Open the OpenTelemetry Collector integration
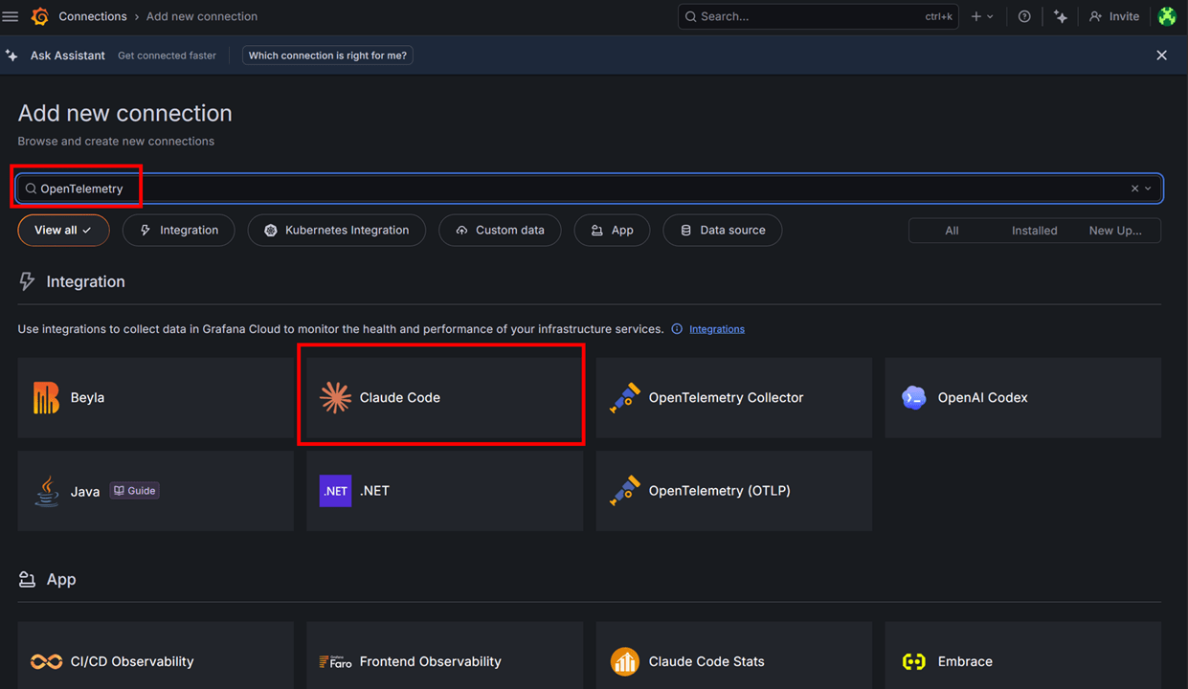This screenshot has width=1188, height=689. coord(734,398)
